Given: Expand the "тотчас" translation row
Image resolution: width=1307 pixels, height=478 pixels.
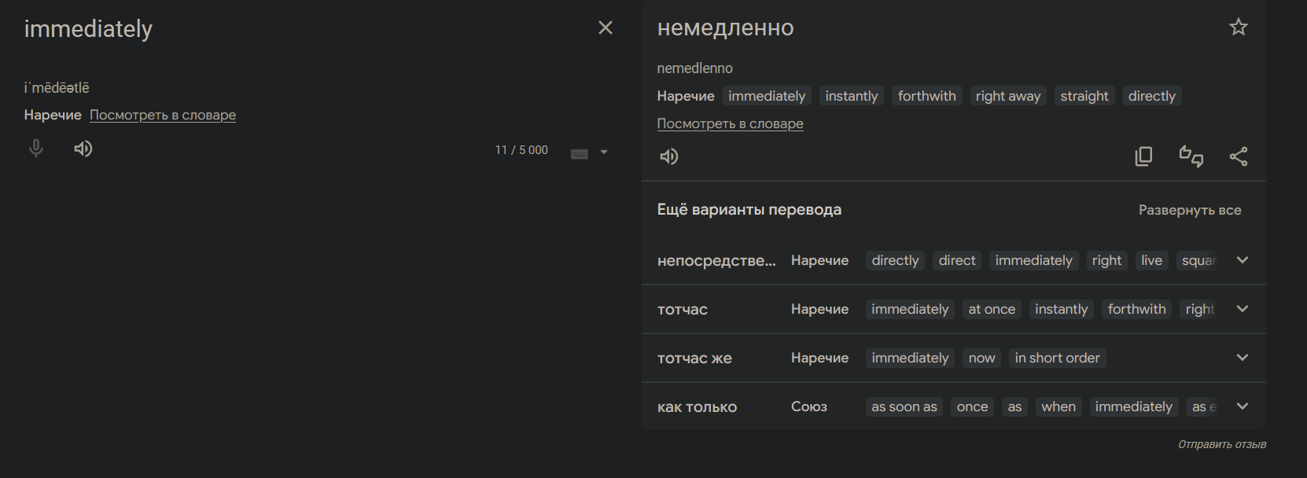Looking at the screenshot, I should click(x=1243, y=309).
